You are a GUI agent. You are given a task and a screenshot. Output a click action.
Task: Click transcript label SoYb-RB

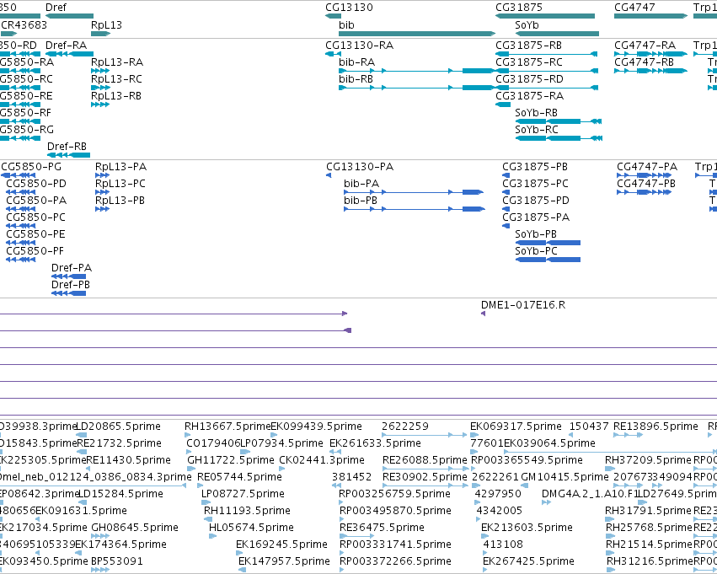tap(536, 113)
